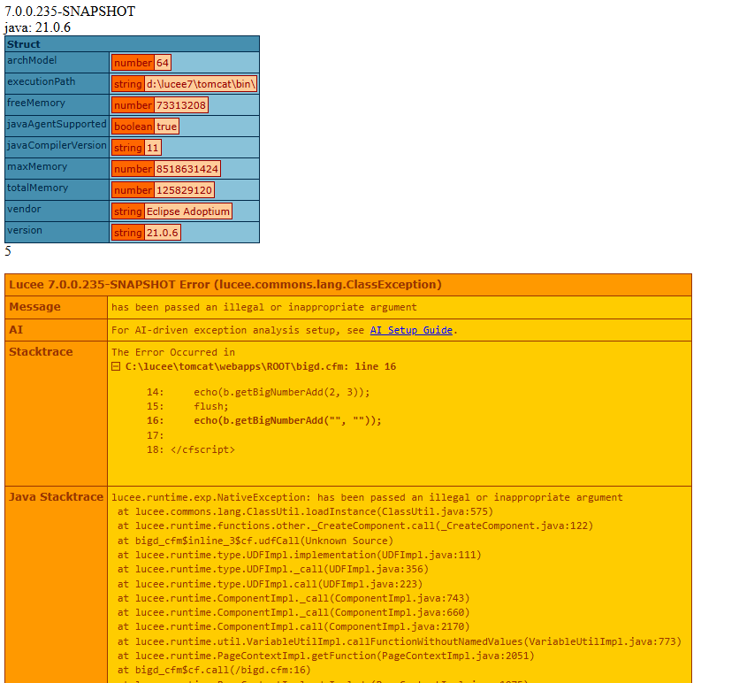Click the output '5' below the Struct
This screenshot has height=683, width=739.
click(8, 251)
